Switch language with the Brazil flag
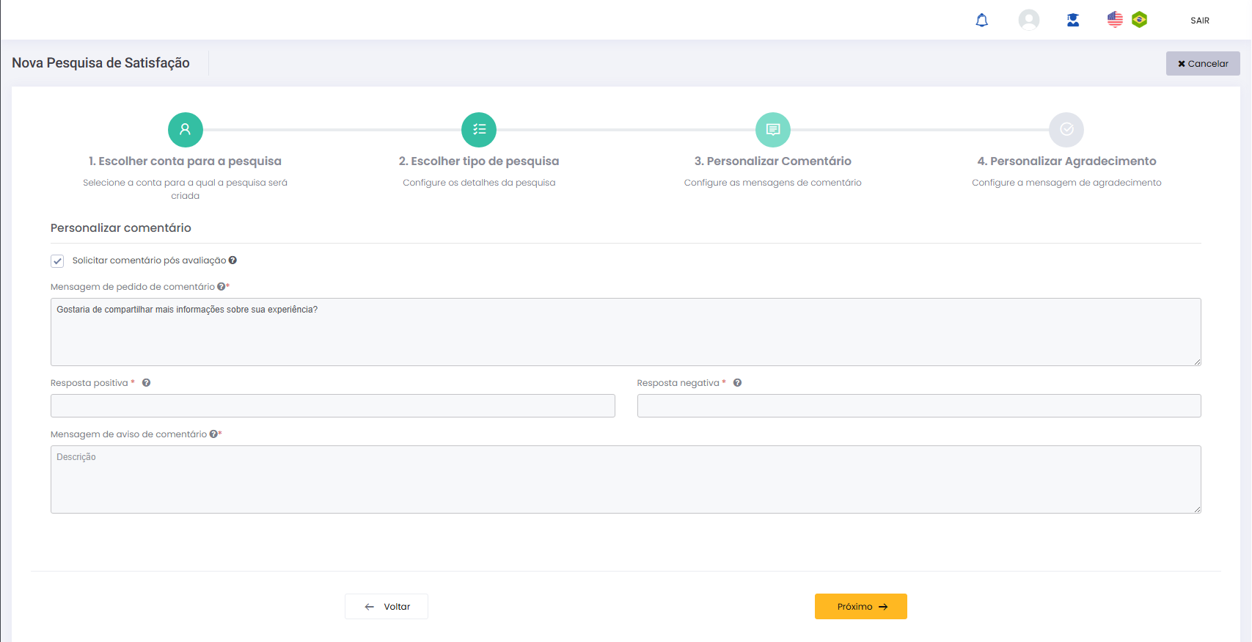This screenshot has width=1252, height=642. pyautogui.click(x=1139, y=20)
